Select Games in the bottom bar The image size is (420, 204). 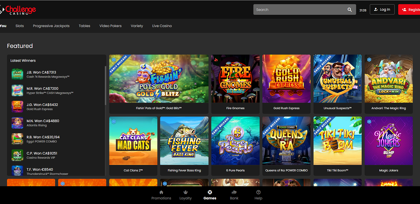pos(210,195)
